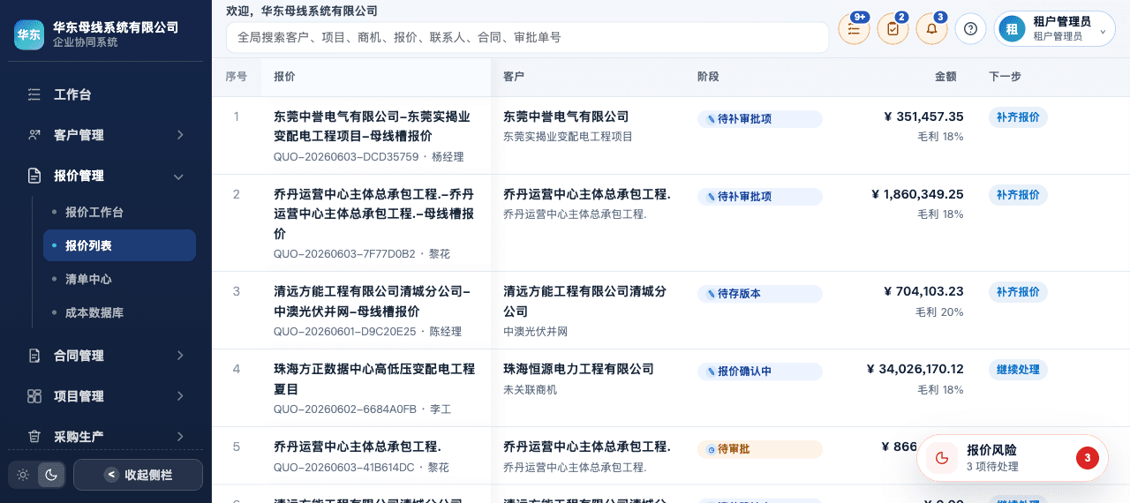Click the 合同管理 contract icon
This screenshot has height=503, width=1130.
(34, 356)
